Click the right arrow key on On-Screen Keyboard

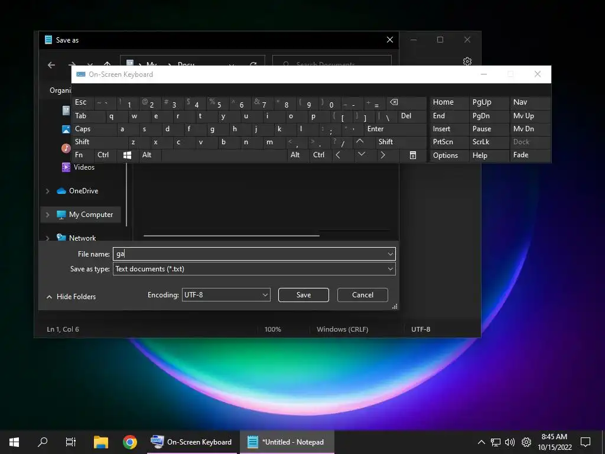[383, 155]
